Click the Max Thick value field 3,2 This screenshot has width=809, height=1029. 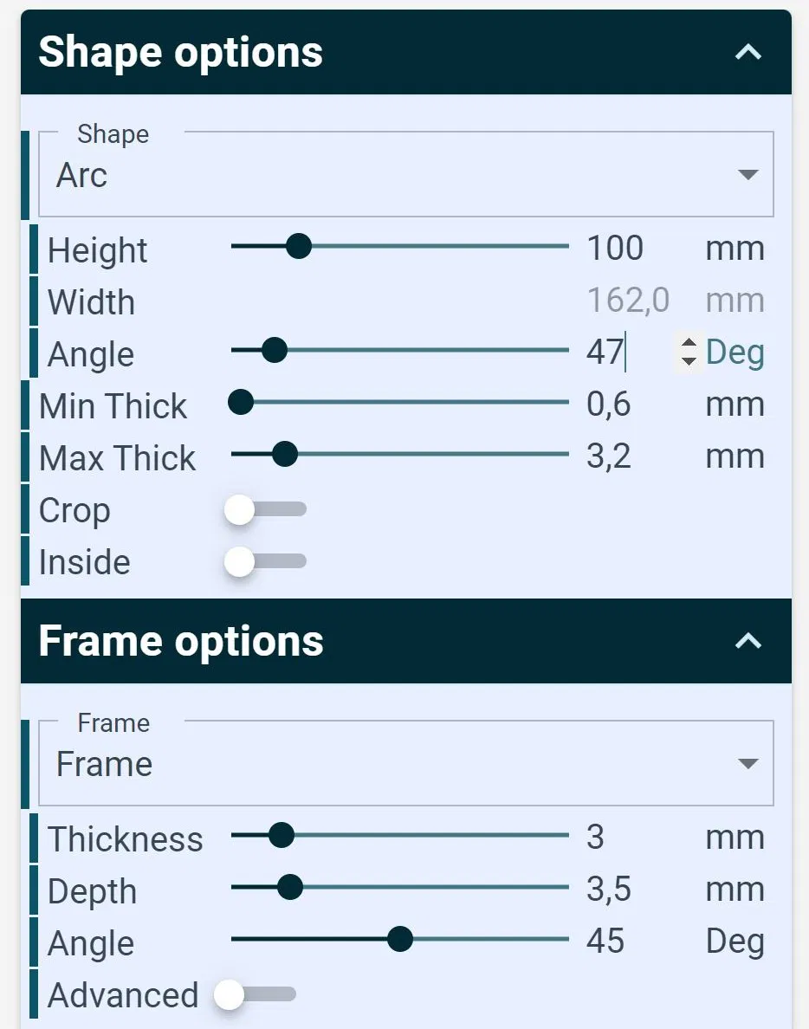click(x=609, y=456)
